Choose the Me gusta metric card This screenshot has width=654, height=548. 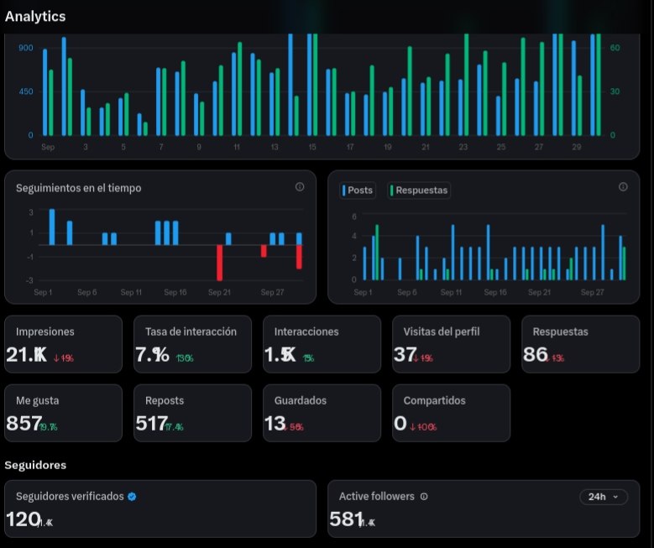(64, 413)
